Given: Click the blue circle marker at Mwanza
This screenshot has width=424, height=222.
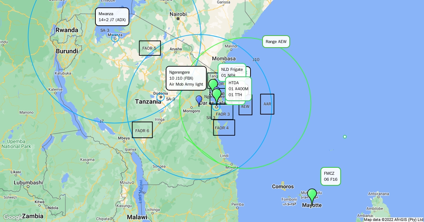Looking at the screenshot, I should click(115, 38).
